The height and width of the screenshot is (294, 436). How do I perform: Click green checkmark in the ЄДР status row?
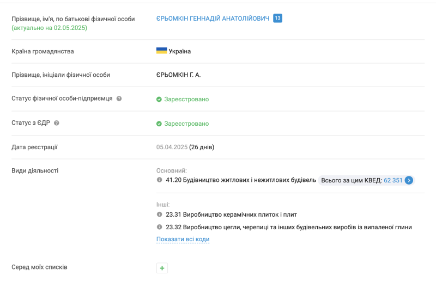point(159,124)
